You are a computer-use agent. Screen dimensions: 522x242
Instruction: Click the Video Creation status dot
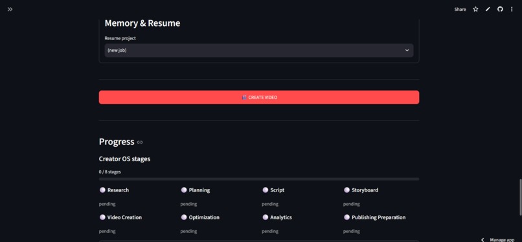(x=102, y=217)
